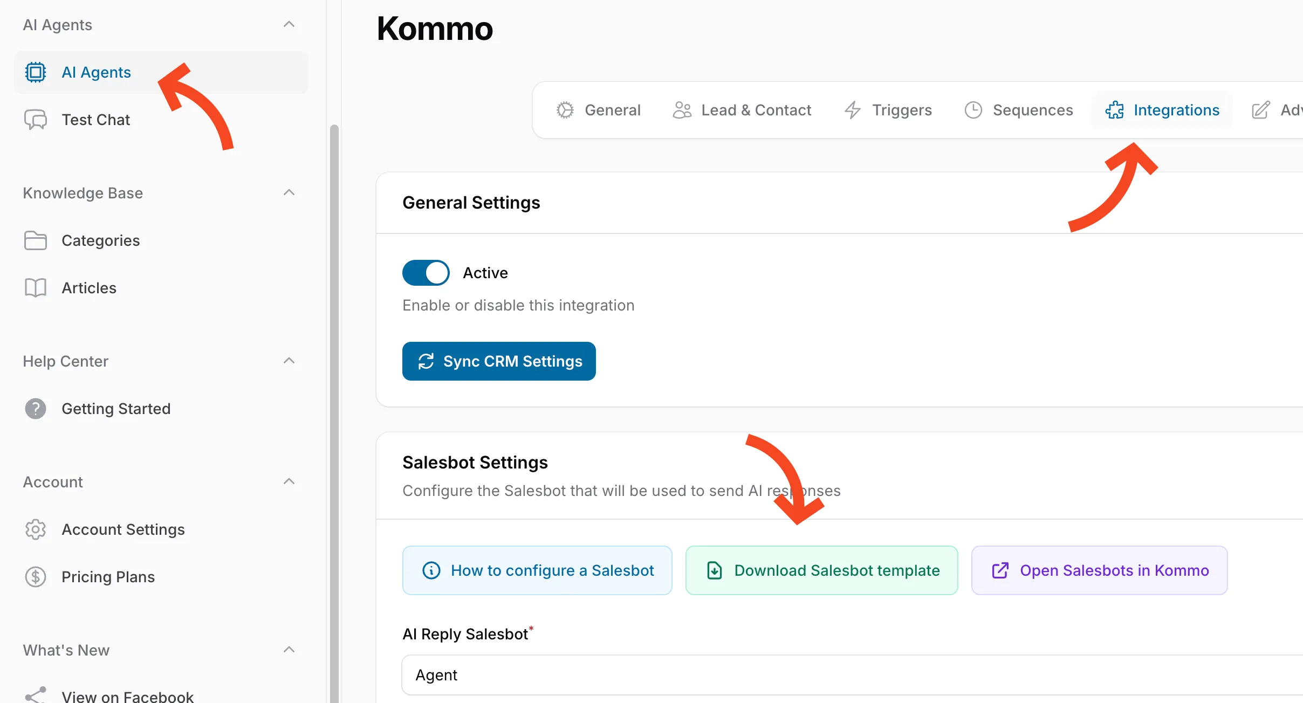Click the Account Settings gear icon
The width and height of the screenshot is (1303, 703).
(36, 529)
